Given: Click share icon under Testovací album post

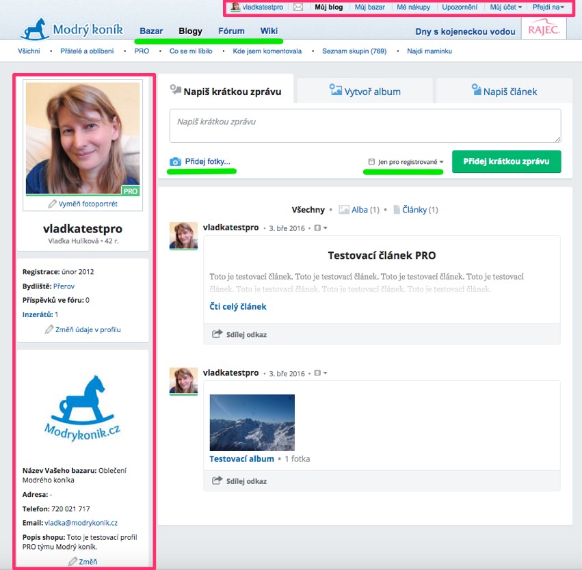Looking at the screenshot, I should [217, 481].
